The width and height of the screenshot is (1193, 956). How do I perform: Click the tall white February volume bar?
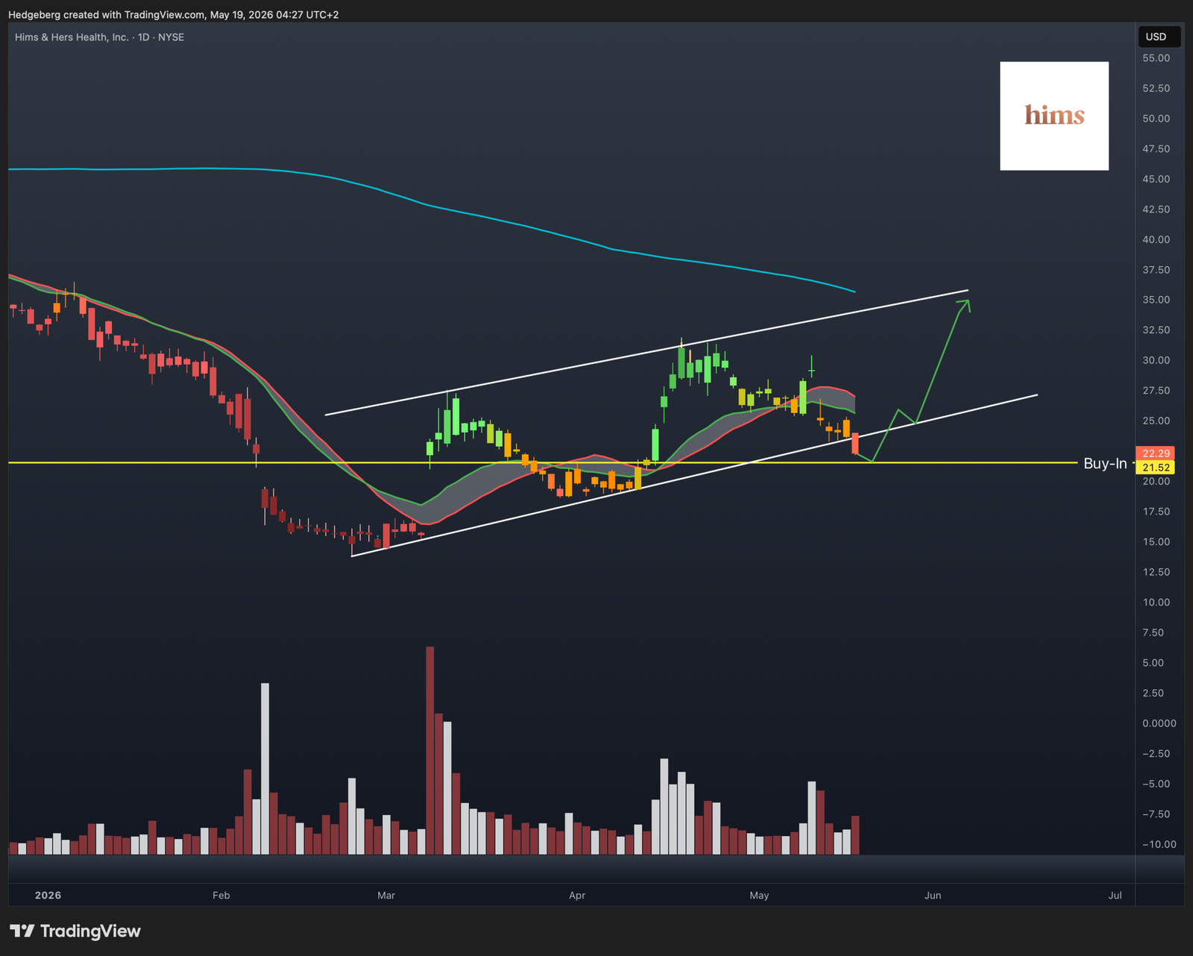265,768
